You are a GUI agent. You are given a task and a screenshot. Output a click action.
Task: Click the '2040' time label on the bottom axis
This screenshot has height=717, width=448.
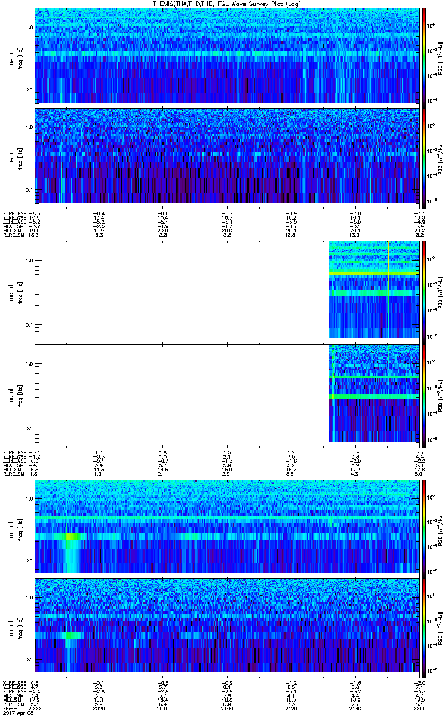pyautogui.click(x=162, y=707)
